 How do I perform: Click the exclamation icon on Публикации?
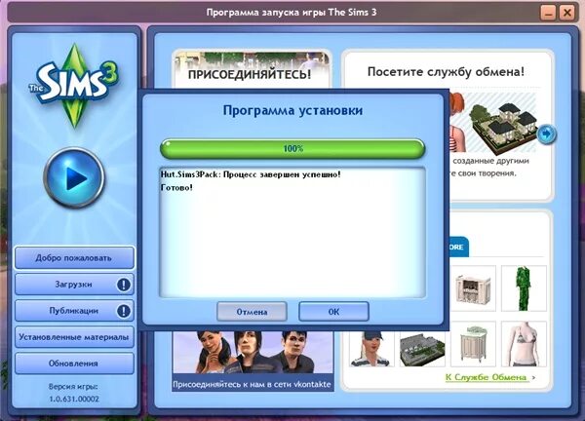(x=124, y=311)
